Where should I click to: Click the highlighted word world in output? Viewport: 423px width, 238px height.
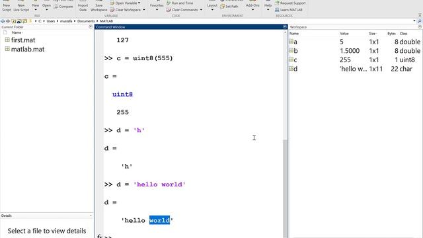point(159,220)
